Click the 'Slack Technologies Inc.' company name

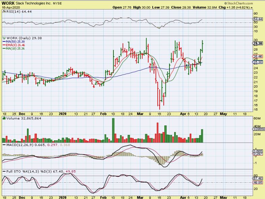point(33,3)
